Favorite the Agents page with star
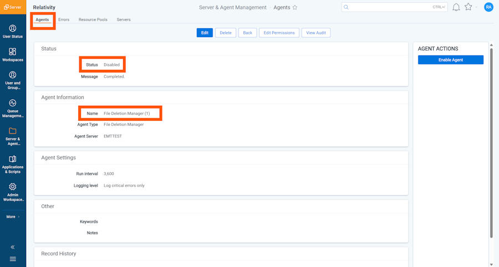The width and height of the screenshot is (499, 267). [295, 8]
